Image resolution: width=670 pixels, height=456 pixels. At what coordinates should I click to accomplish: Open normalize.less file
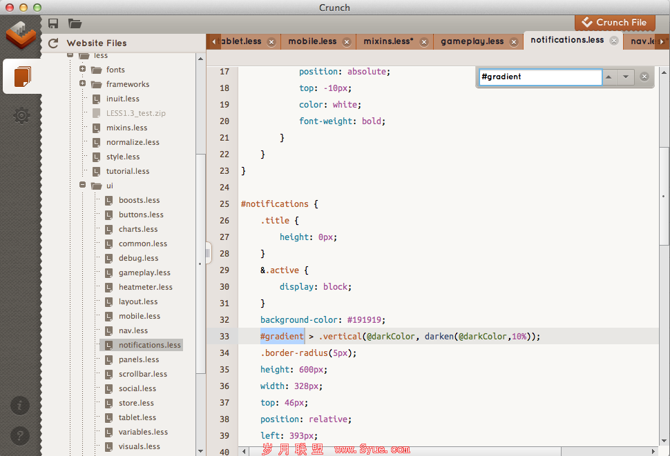pos(133,143)
